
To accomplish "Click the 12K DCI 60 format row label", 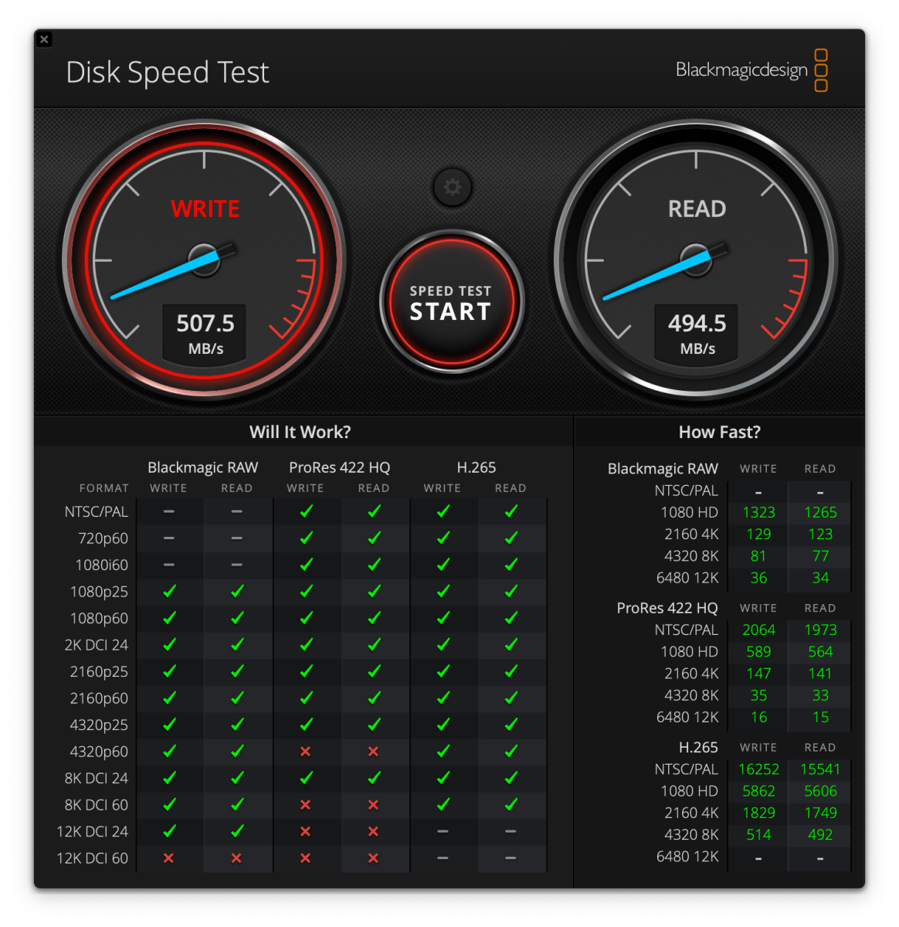I will tap(92, 858).
